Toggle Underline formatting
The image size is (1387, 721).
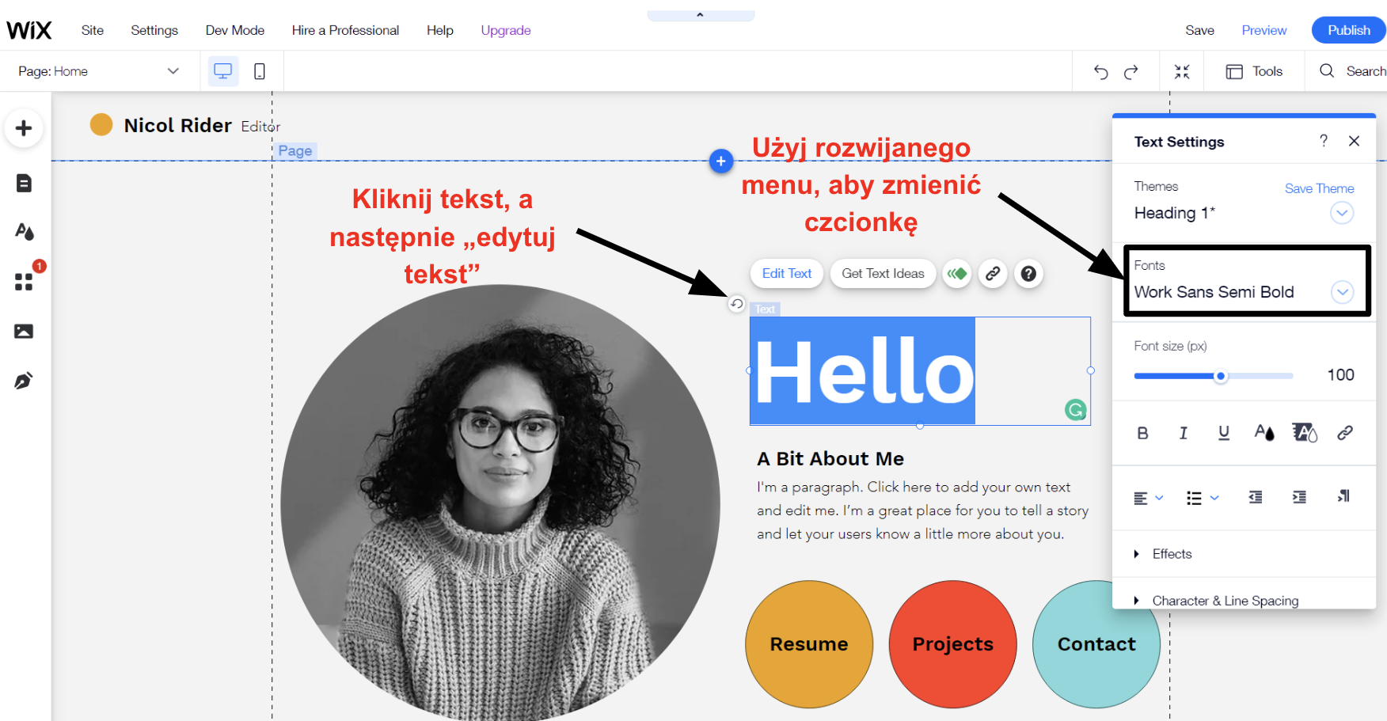point(1223,433)
